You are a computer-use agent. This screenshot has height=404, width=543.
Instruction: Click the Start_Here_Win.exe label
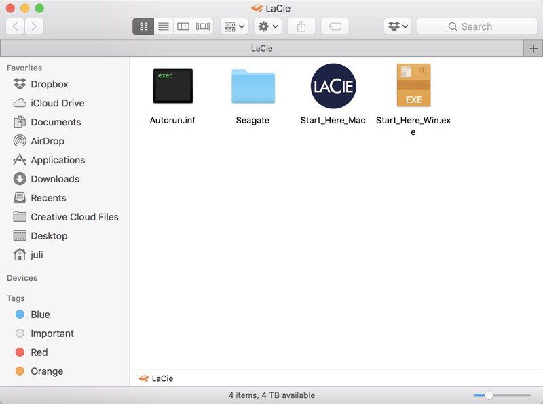pyautogui.click(x=413, y=126)
